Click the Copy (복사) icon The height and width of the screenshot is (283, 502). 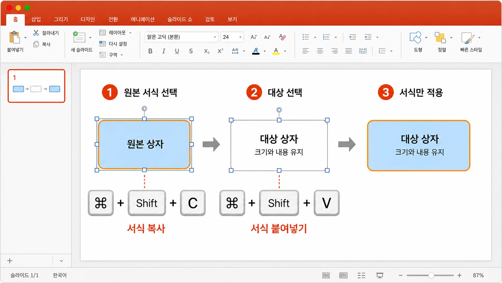click(36, 44)
